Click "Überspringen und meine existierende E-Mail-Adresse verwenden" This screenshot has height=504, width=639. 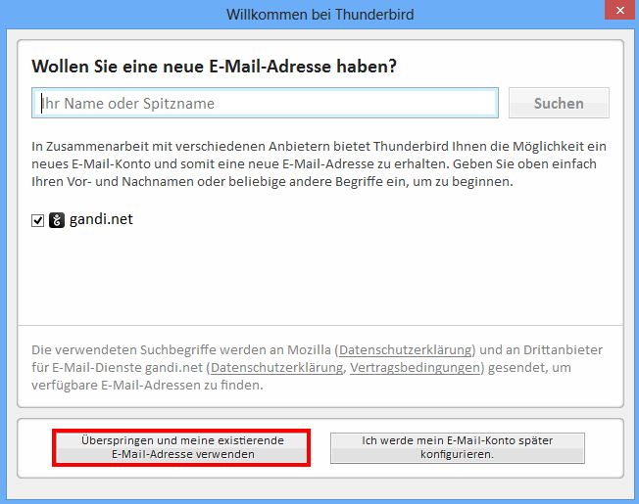pos(181,447)
